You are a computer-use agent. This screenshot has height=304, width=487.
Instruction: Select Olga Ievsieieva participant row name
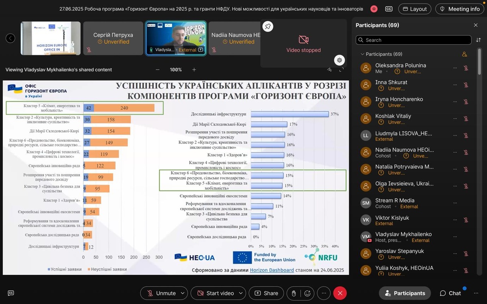[x=404, y=184]
